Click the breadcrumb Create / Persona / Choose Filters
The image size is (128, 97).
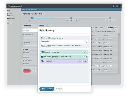pos(29,9)
